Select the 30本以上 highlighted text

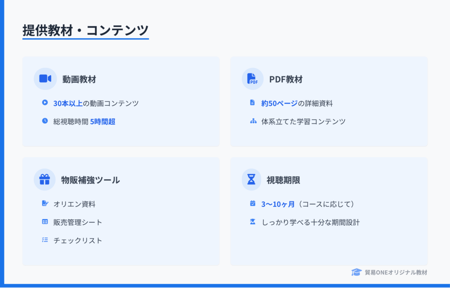(x=68, y=103)
